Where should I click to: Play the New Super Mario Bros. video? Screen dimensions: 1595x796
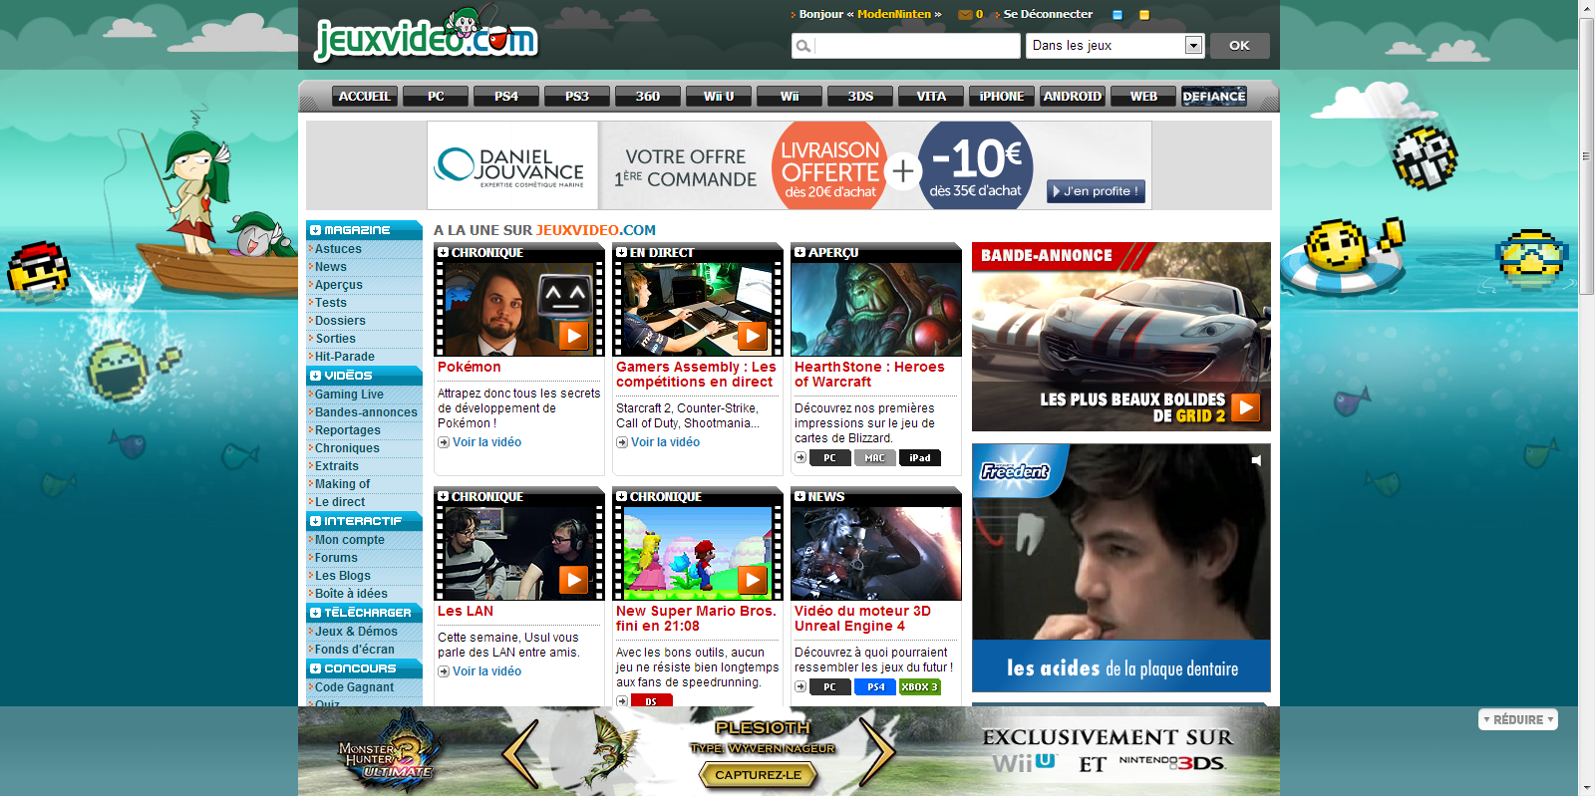(752, 579)
